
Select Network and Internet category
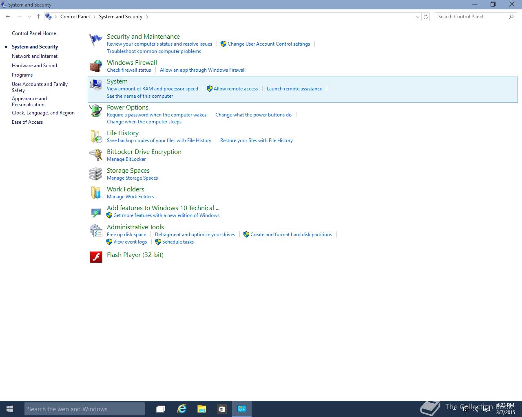35,56
